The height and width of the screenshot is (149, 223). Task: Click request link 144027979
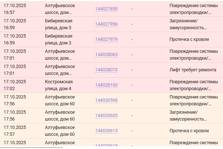[x=106, y=40]
